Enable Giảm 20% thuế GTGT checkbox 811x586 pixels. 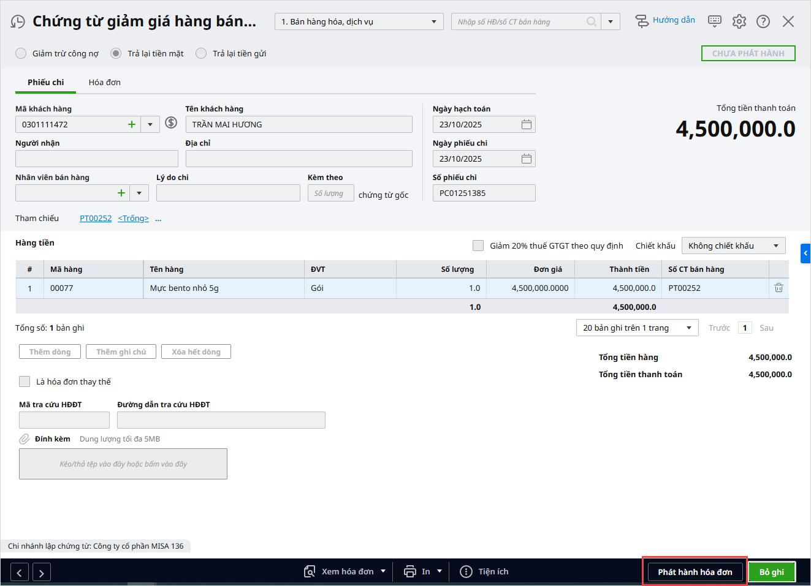pos(478,246)
